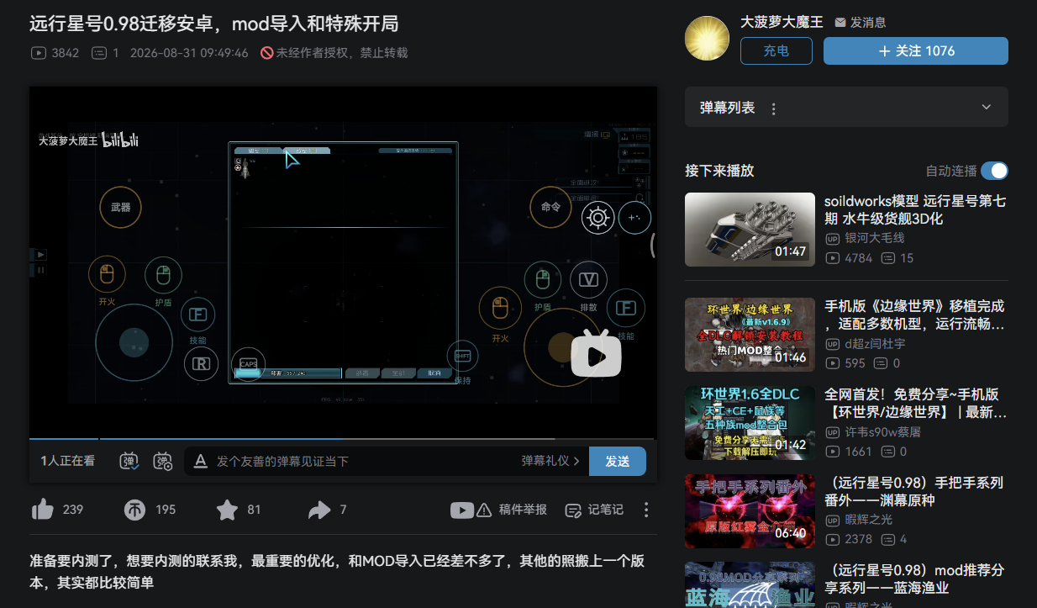Open the danmaku settings gear icon

pyautogui.click(x=163, y=461)
